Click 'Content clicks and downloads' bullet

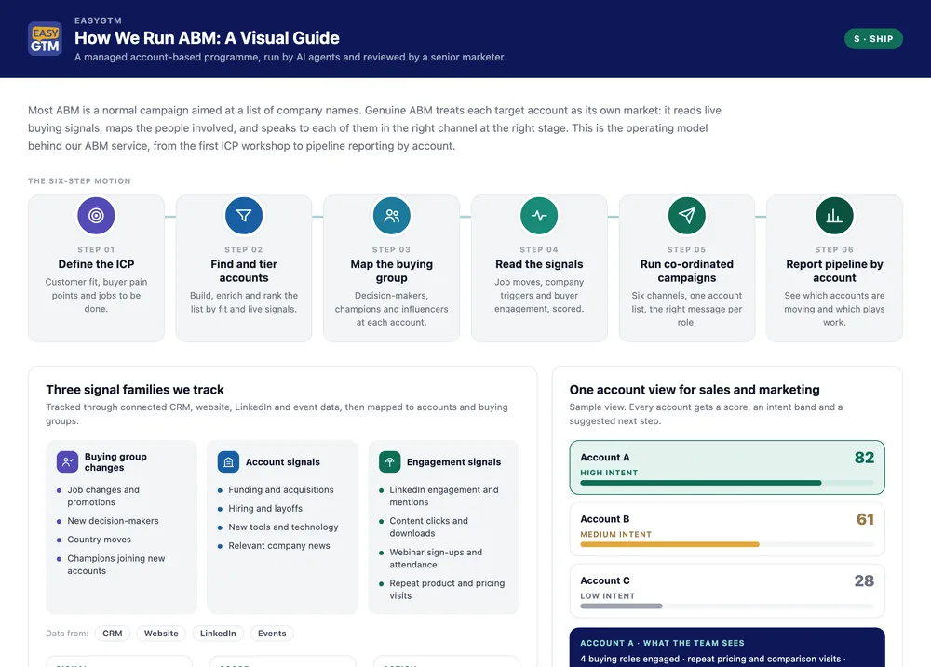pos(428,527)
